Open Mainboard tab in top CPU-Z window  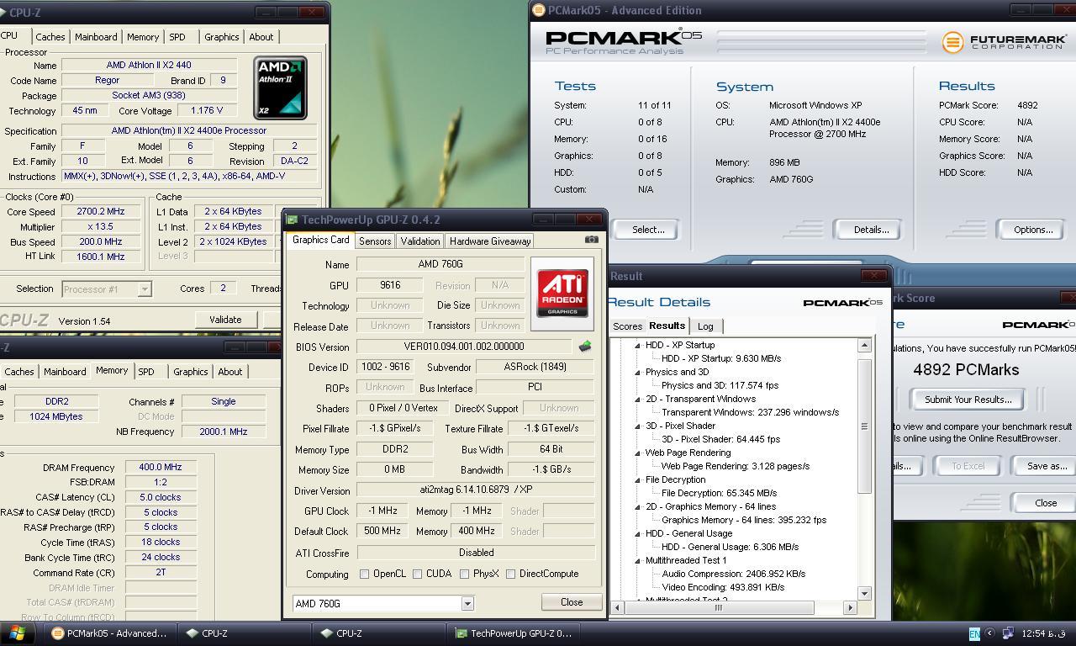click(96, 37)
